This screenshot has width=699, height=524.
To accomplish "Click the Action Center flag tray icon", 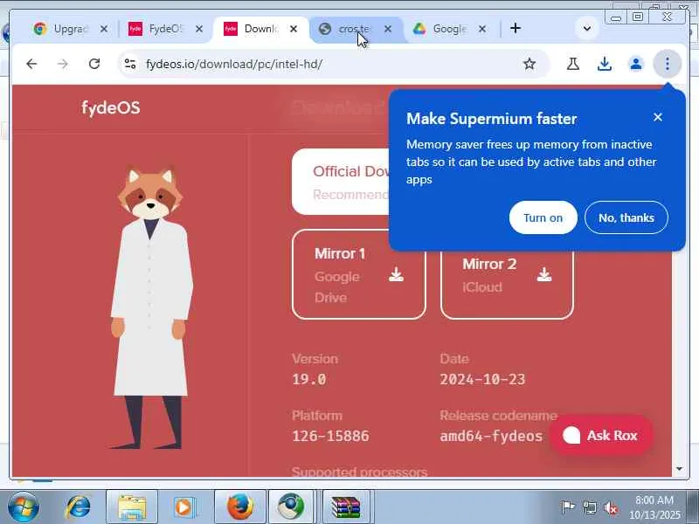I will click(x=567, y=507).
